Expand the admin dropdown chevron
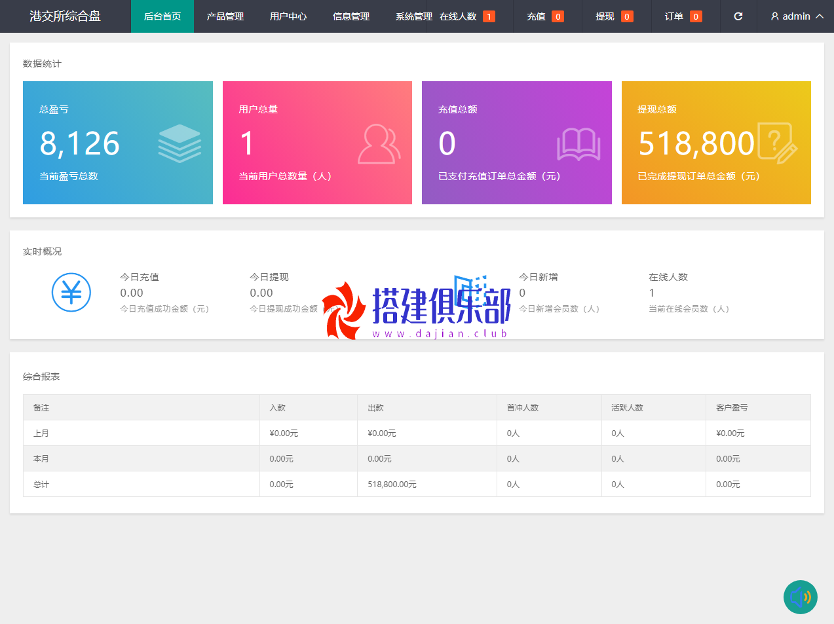The width and height of the screenshot is (834, 624). coord(820,16)
